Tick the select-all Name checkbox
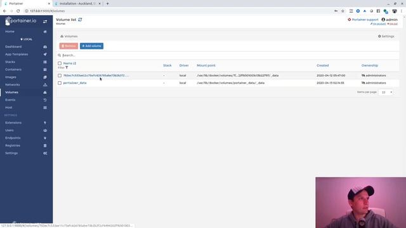The image size is (406, 228). pyautogui.click(x=60, y=63)
